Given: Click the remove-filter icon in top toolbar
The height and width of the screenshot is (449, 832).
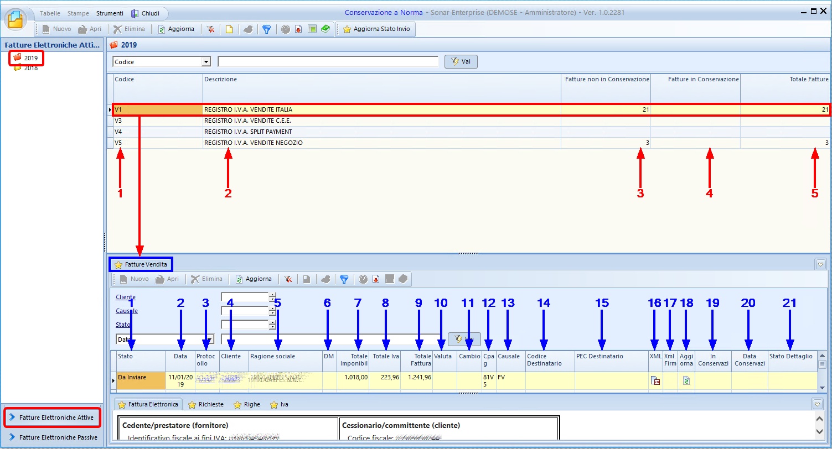Looking at the screenshot, I should pyautogui.click(x=211, y=29).
